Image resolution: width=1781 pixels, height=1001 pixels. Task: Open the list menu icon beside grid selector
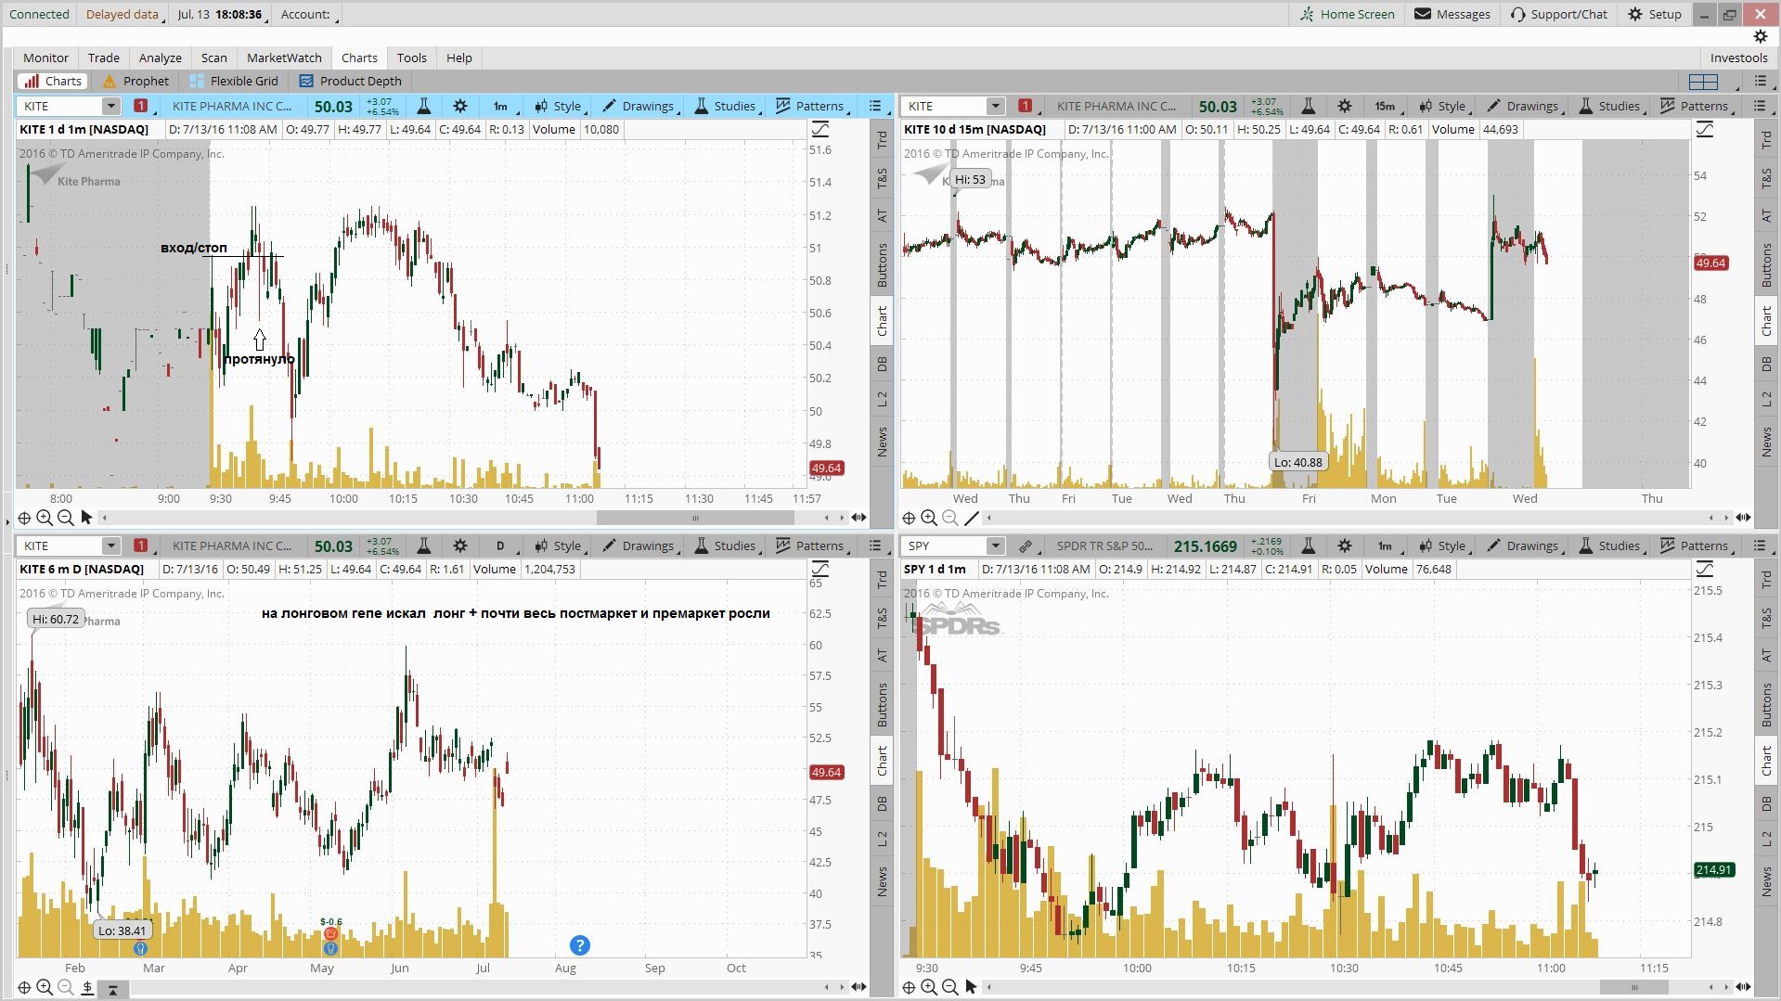[x=1760, y=81]
